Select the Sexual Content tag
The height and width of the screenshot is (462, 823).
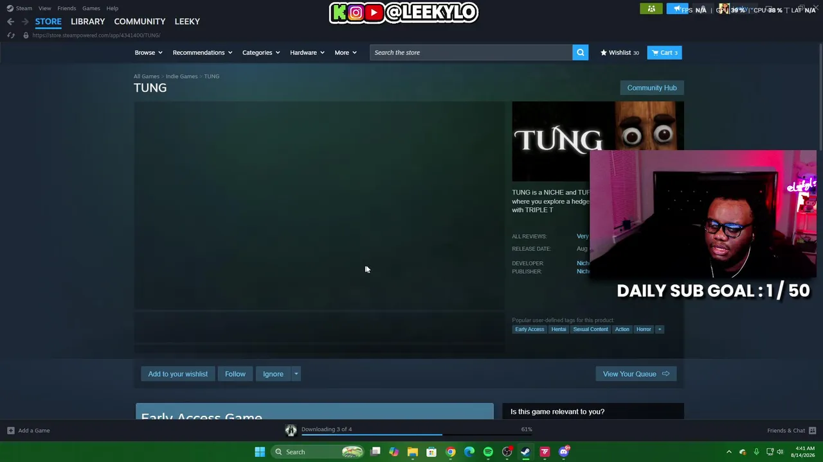click(x=590, y=329)
